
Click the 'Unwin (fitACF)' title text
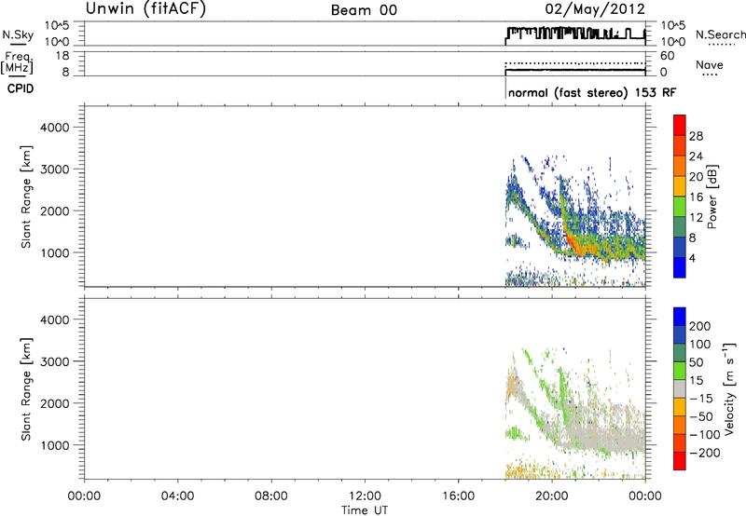[x=145, y=9]
